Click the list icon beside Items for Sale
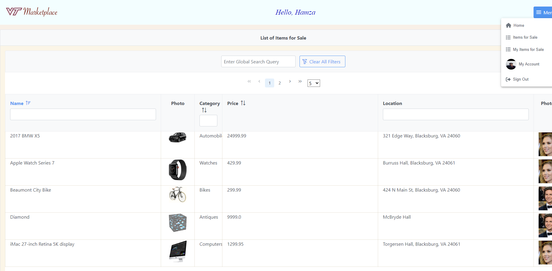 click(x=508, y=37)
